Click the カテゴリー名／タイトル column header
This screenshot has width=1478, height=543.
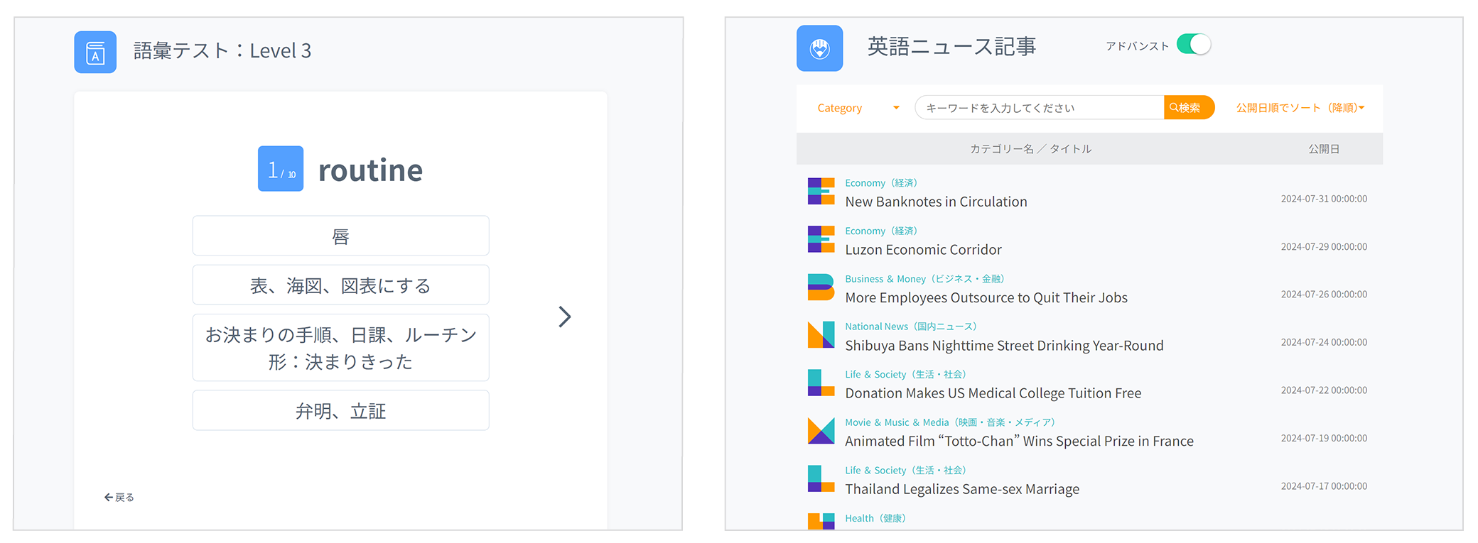(x=1030, y=149)
